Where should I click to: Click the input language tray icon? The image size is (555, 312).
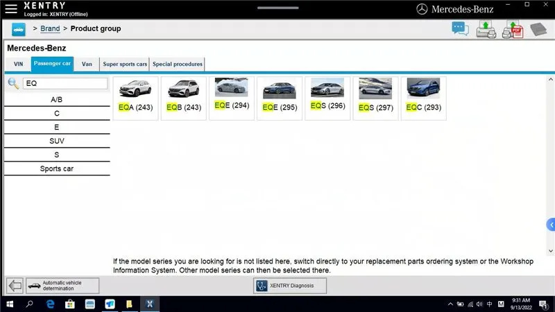(x=490, y=304)
